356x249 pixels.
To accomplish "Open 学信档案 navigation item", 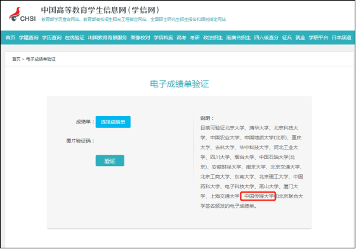I will (x=163, y=37).
